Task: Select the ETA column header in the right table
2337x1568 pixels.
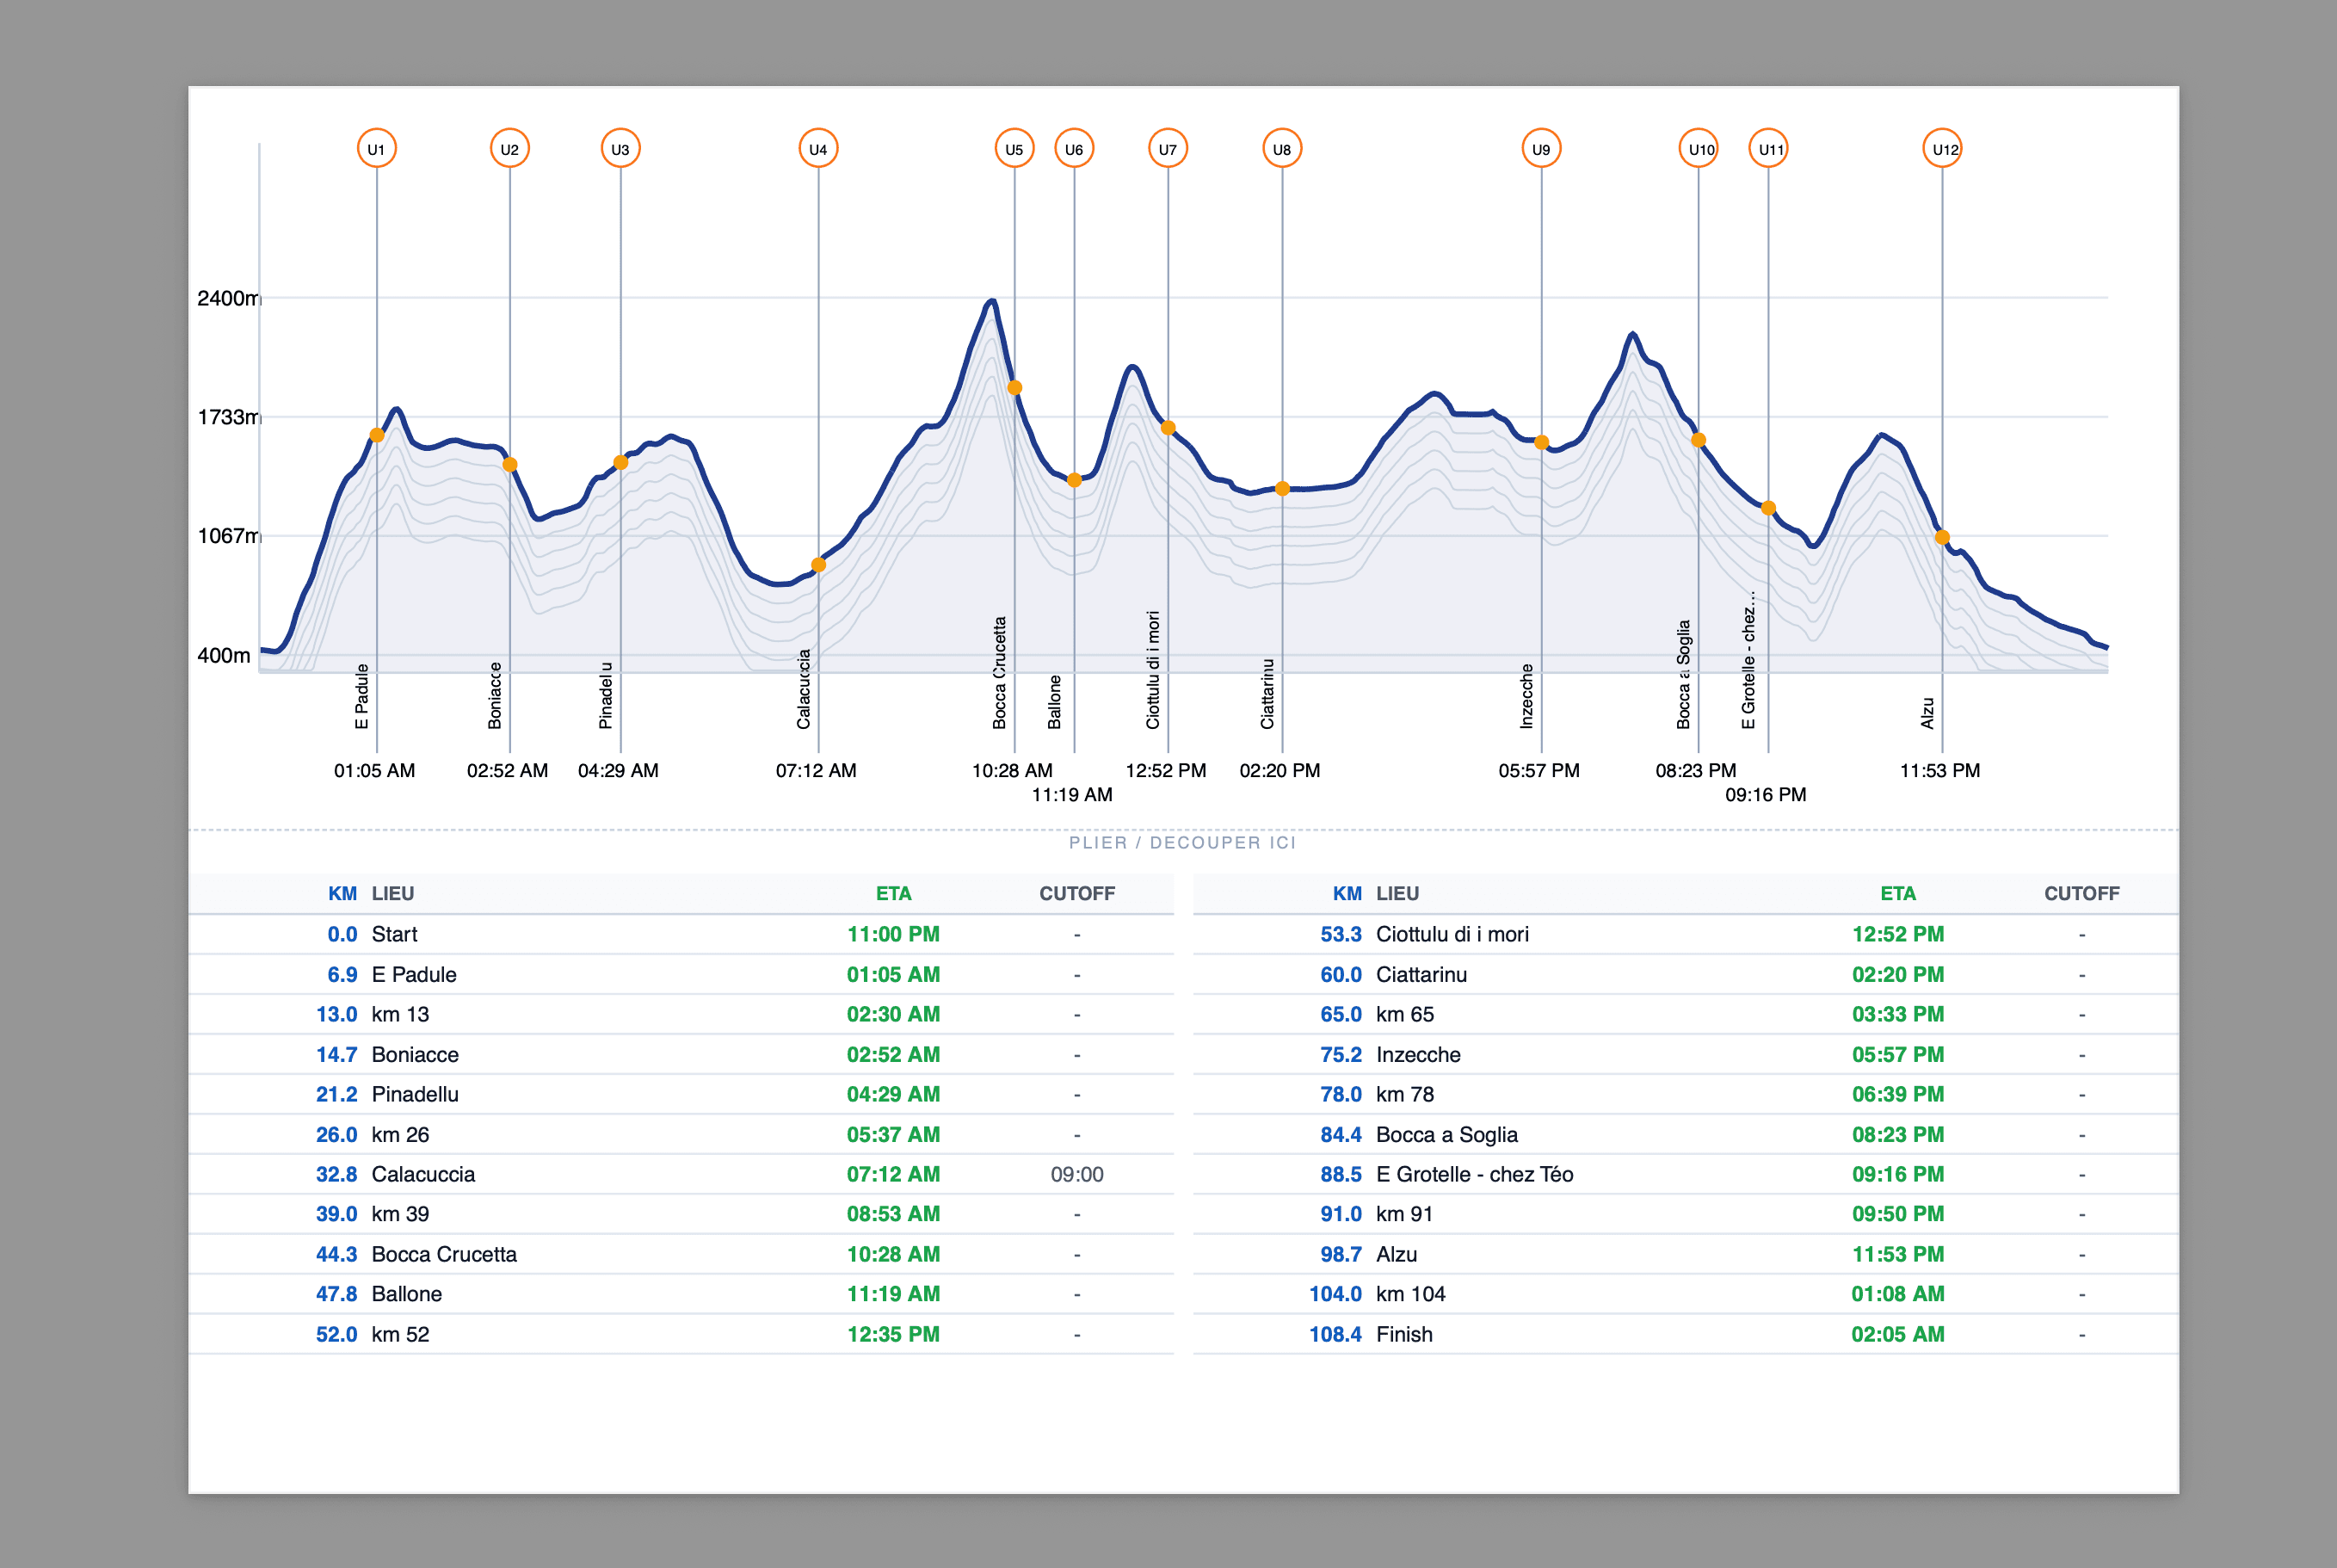Action: [x=1897, y=893]
